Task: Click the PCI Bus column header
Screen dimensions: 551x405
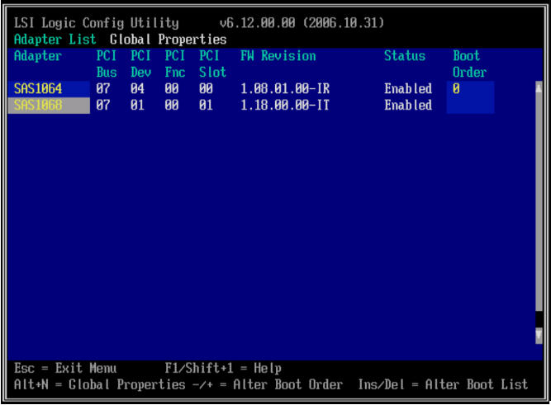Action: [x=107, y=64]
